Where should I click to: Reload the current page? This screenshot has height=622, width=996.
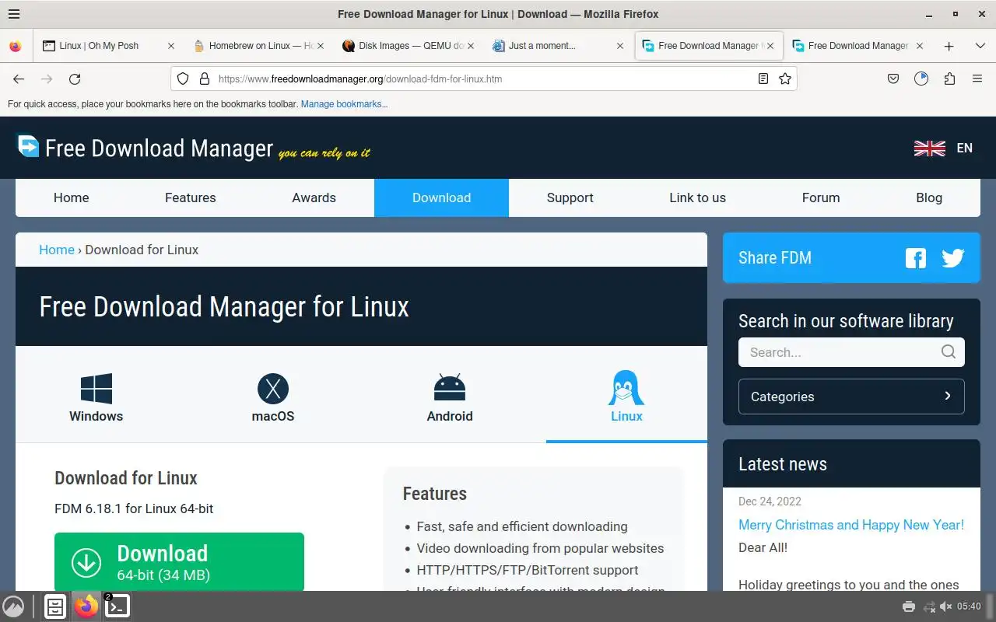(75, 79)
